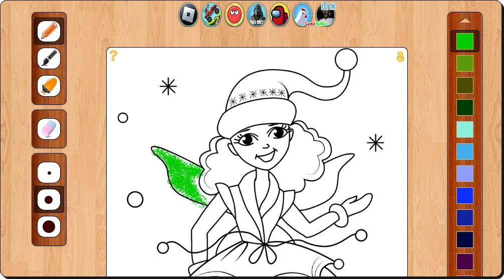Image resolution: width=504 pixels, height=279 pixels.
Task: Pick the dark navy color swatch
Action: click(465, 240)
